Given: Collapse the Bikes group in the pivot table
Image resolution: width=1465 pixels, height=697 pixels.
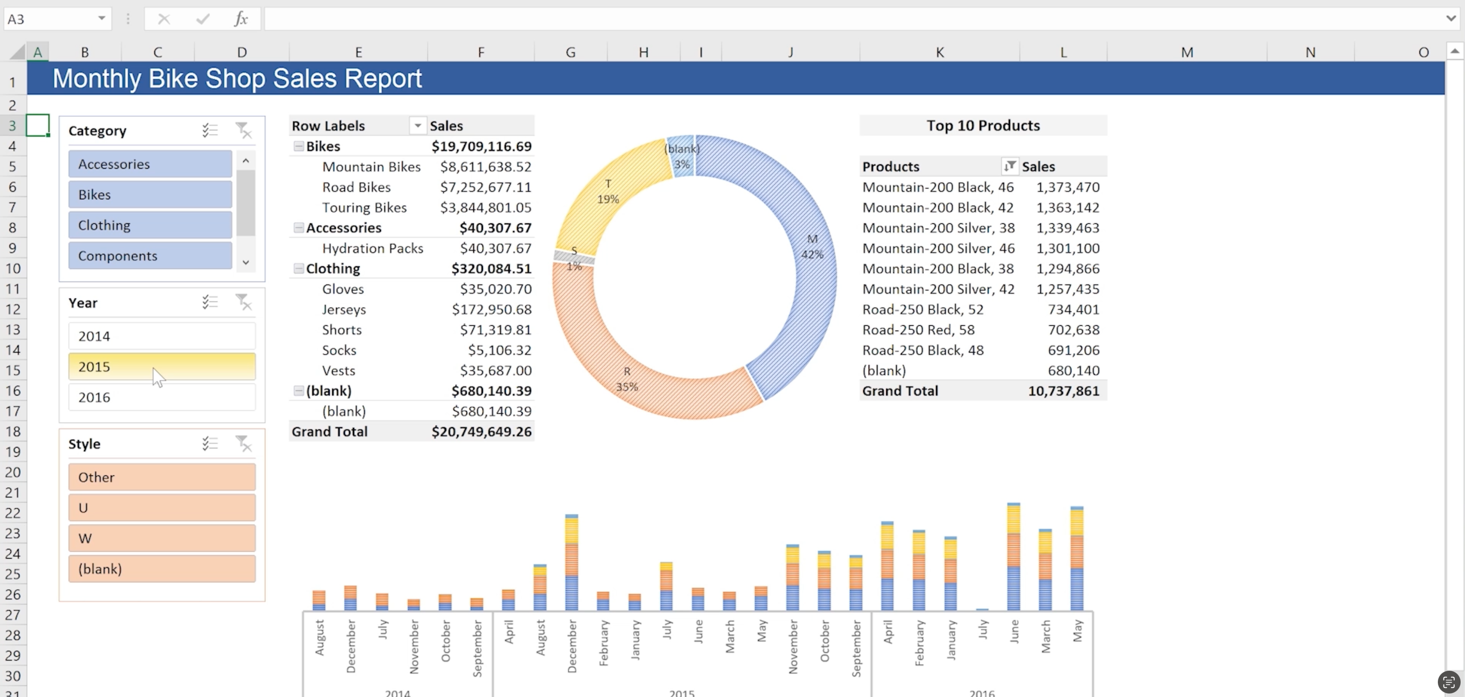Looking at the screenshot, I should [299, 146].
